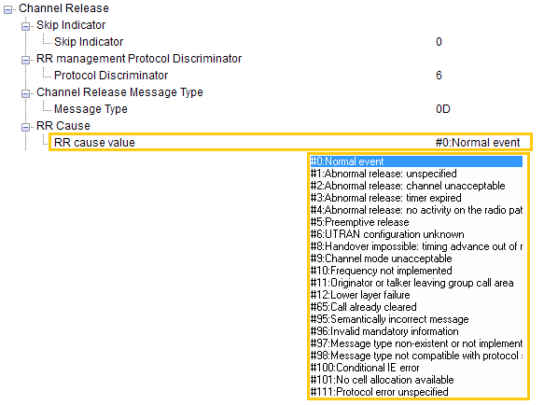The width and height of the screenshot is (544, 405).
Task: Choose #0:Normal event in the list
Action: (416, 161)
